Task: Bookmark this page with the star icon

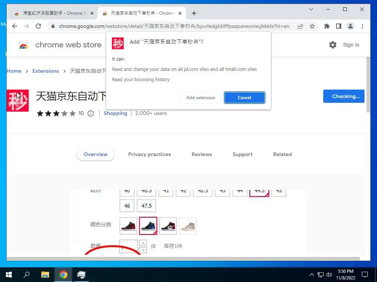Action: 312,26
